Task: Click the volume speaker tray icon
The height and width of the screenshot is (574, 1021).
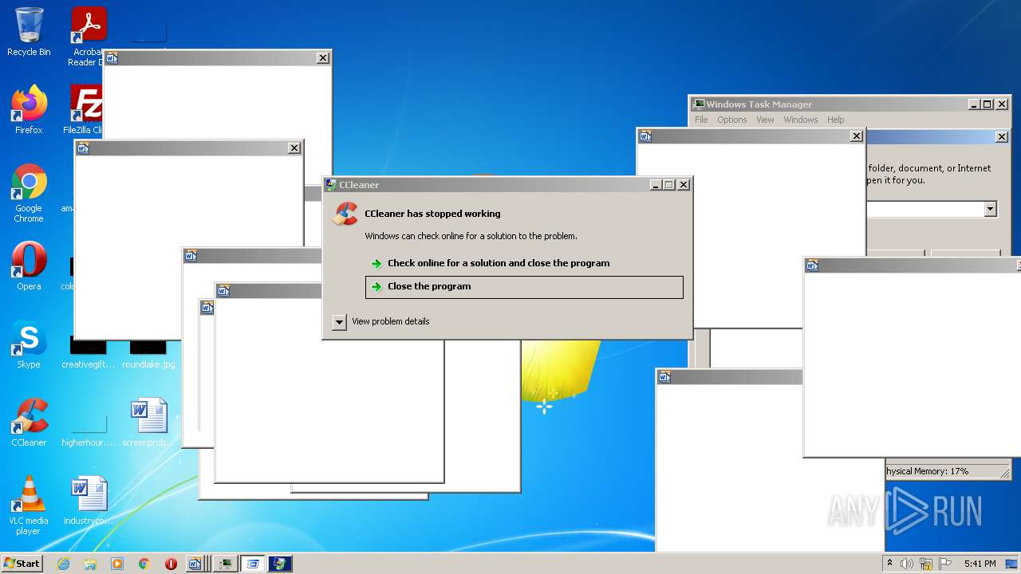Action: tap(907, 564)
